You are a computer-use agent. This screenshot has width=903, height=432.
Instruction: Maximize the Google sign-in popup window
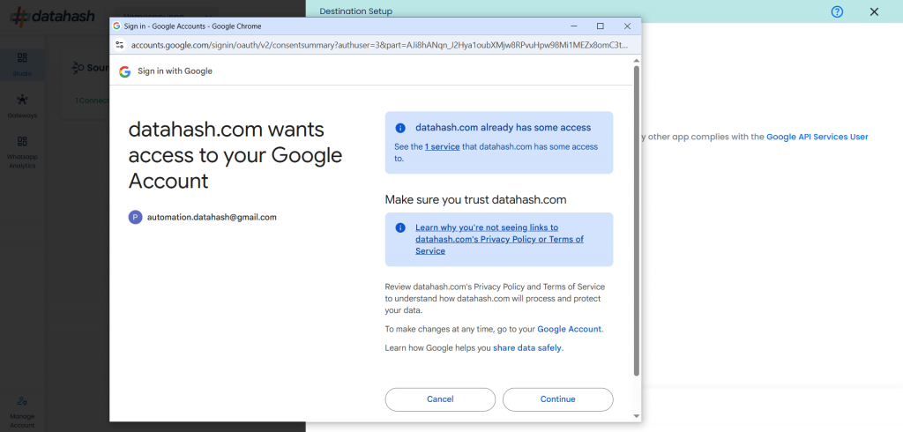pyautogui.click(x=600, y=26)
